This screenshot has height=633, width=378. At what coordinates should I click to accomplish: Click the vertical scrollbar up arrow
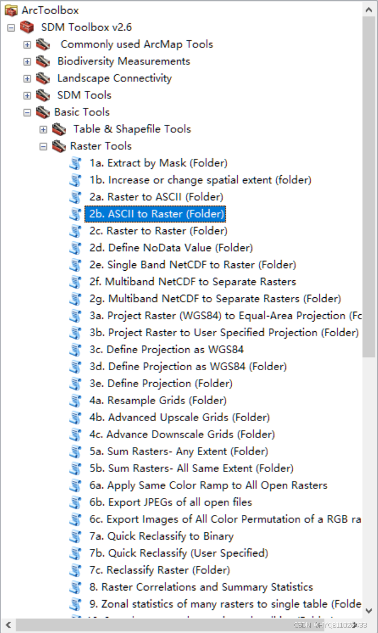(369, 9)
